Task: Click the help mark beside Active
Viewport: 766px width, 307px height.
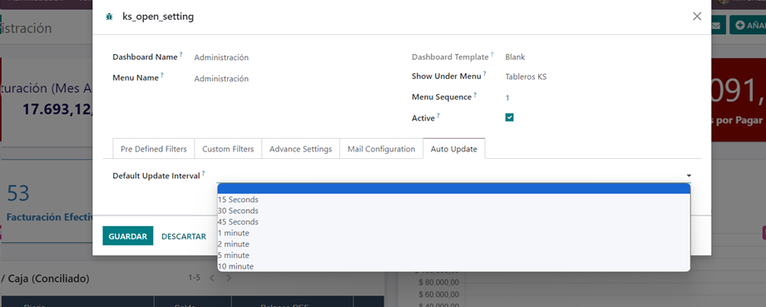Action: 438,116
